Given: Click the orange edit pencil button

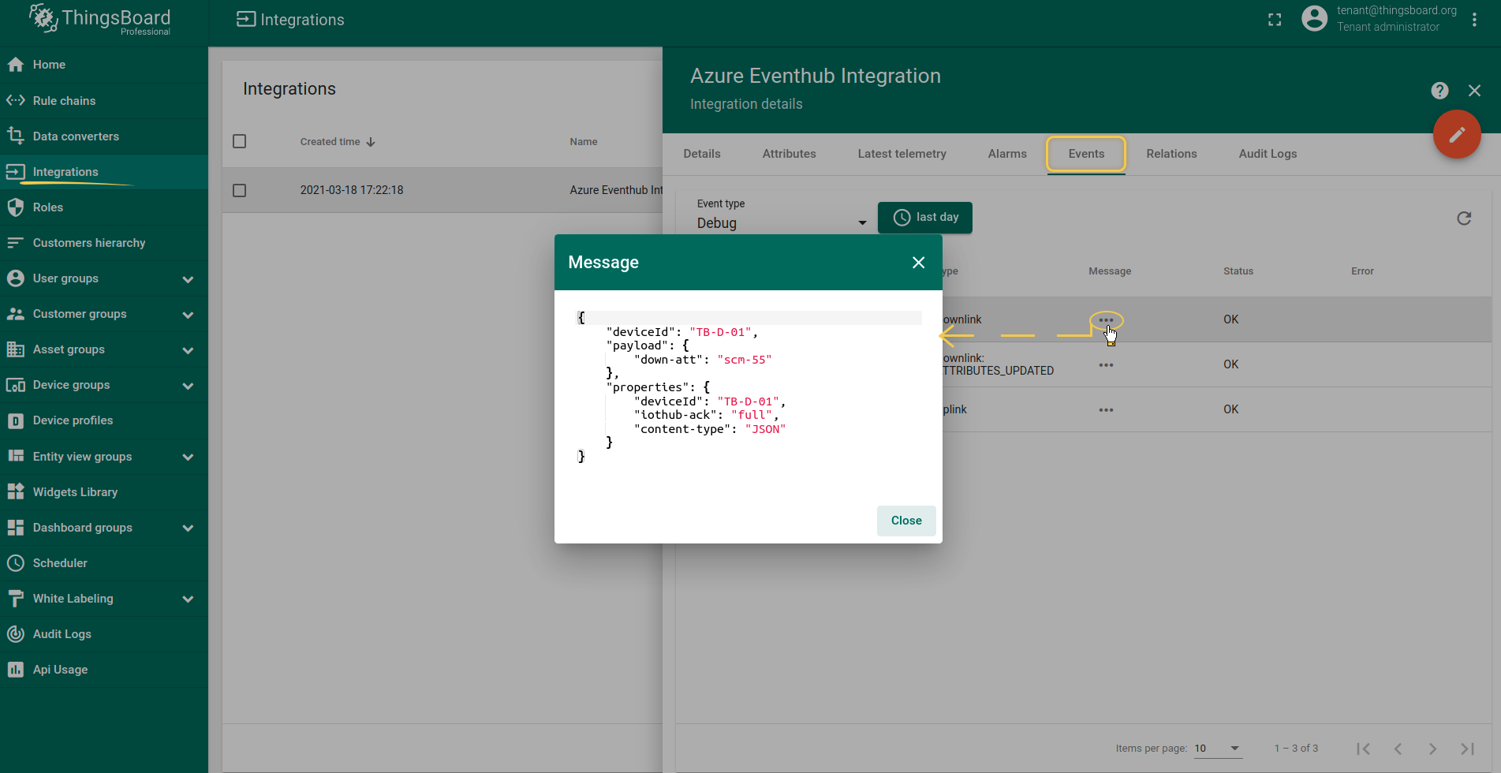Looking at the screenshot, I should coord(1457,135).
